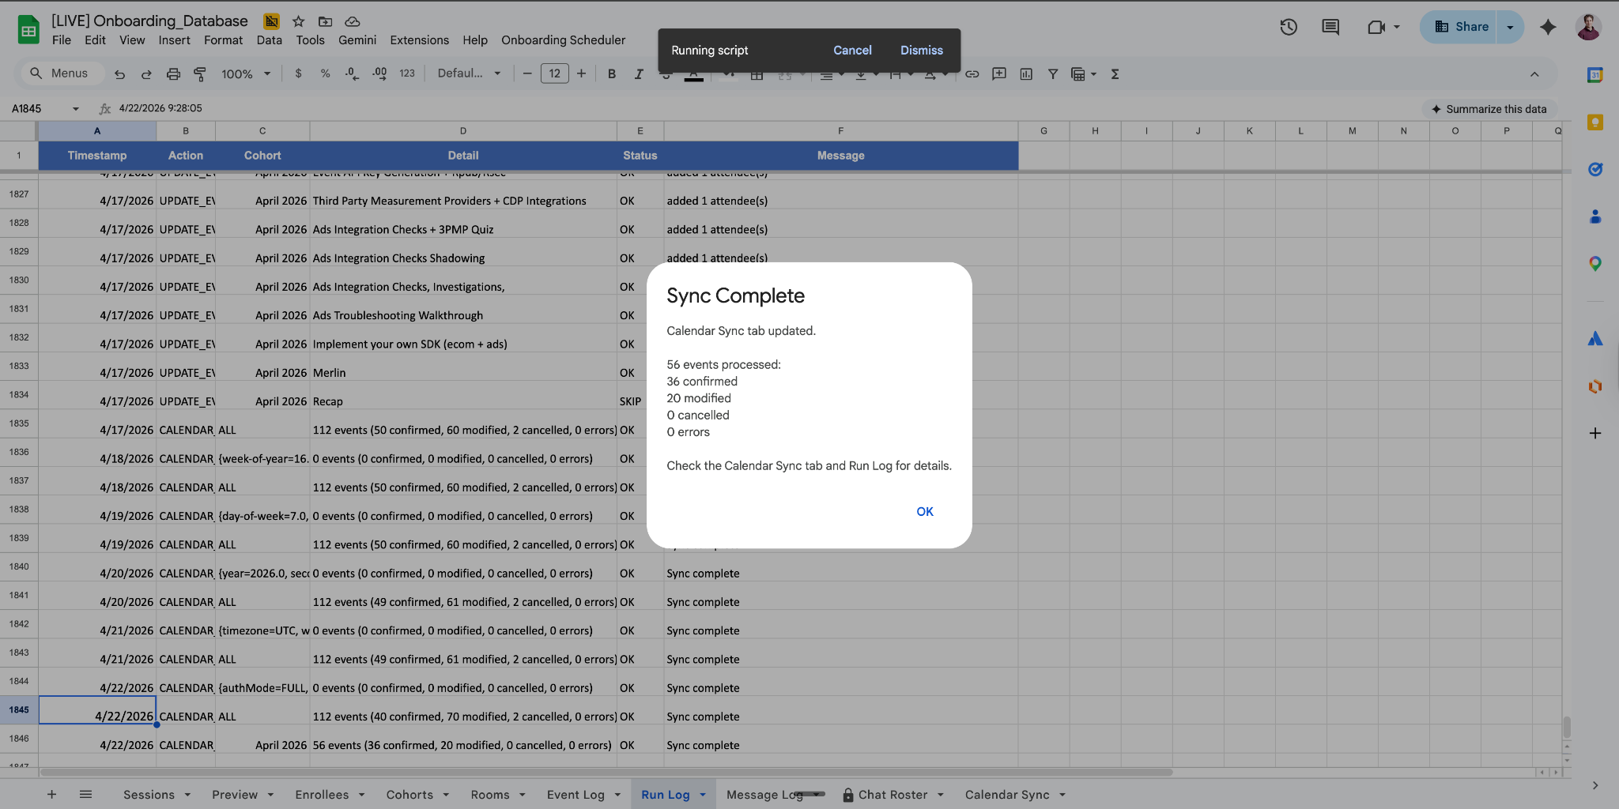This screenshot has height=809, width=1619.
Task: Star the document
Action: click(x=298, y=21)
